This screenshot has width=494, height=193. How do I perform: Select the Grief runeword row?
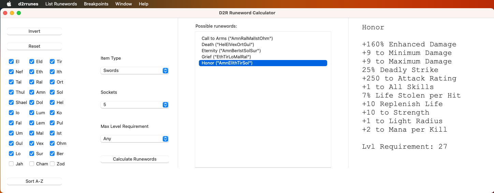click(263, 57)
